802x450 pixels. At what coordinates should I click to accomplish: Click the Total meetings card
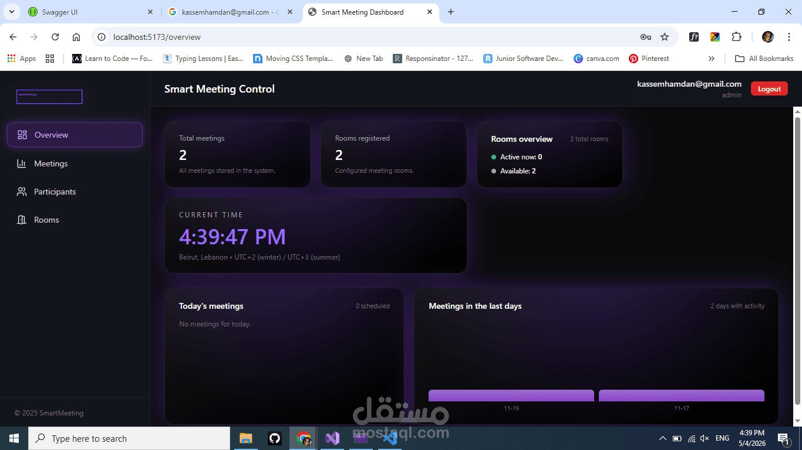(x=238, y=154)
